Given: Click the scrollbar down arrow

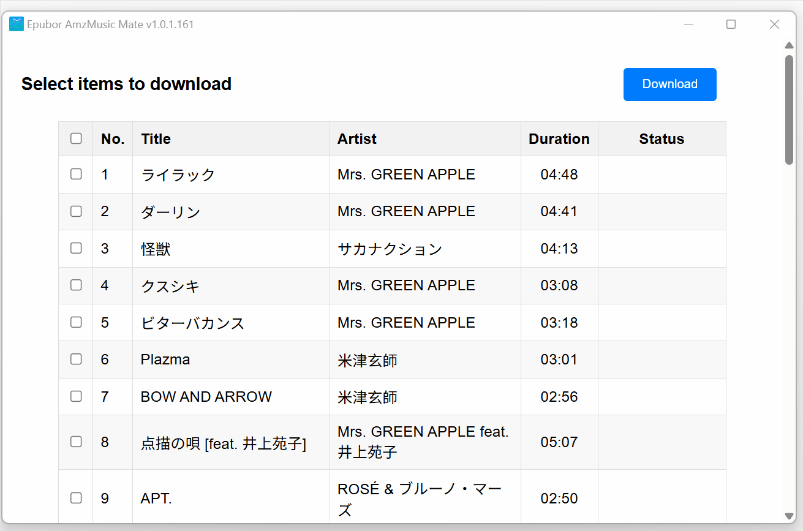Looking at the screenshot, I should 789,516.
